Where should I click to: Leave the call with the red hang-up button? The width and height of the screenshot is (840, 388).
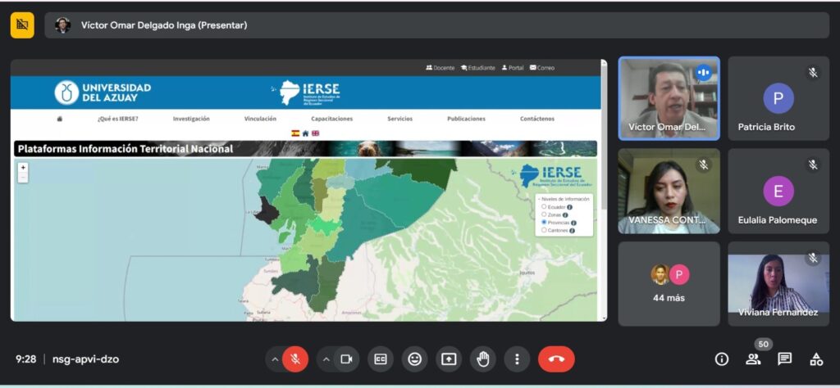pyautogui.click(x=556, y=359)
